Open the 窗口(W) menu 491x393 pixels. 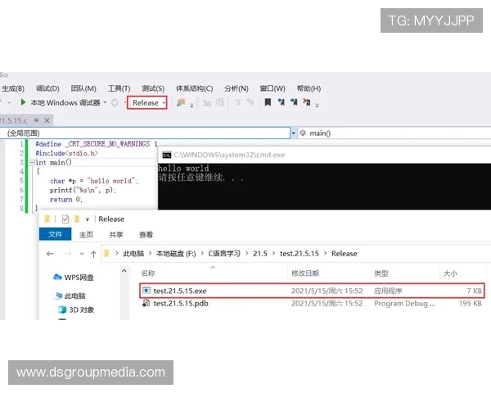coord(273,88)
